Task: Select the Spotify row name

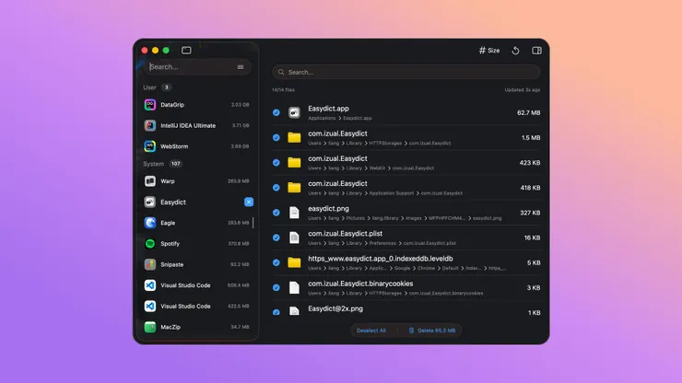Action: coord(170,244)
